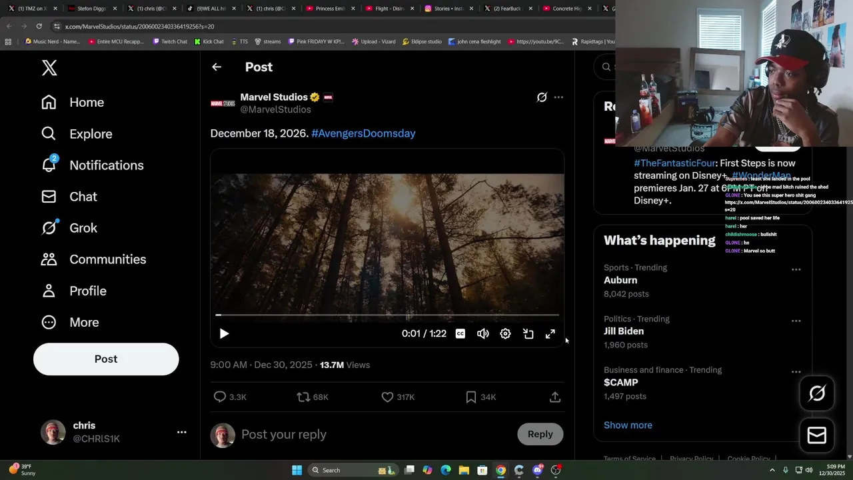Switch to Stefon Diggs browser tab
The height and width of the screenshot is (480, 853).
click(93, 9)
